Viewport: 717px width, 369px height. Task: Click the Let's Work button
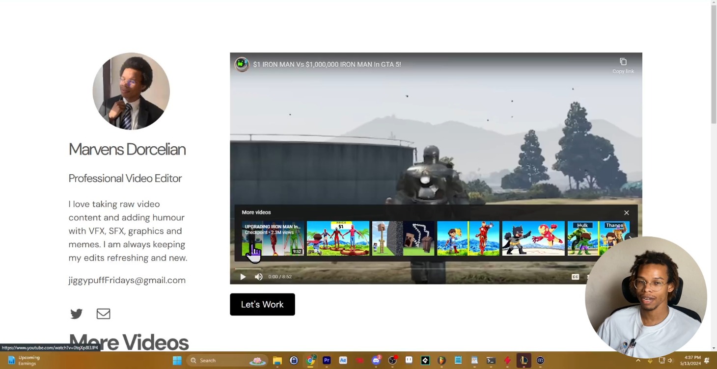[x=262, y=304]
